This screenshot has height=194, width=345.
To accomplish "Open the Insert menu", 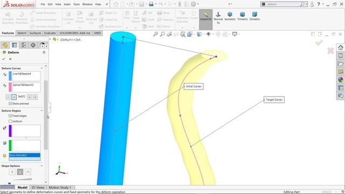I will (x=67, y=4).
